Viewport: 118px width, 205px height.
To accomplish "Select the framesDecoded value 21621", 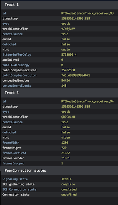I will point(65,158).
